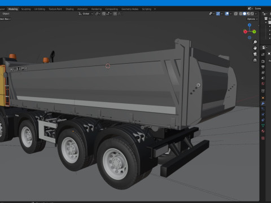Open the Modifiers wrench tab
This screenshot has height=203, width=271.
[x=263, y=103]
